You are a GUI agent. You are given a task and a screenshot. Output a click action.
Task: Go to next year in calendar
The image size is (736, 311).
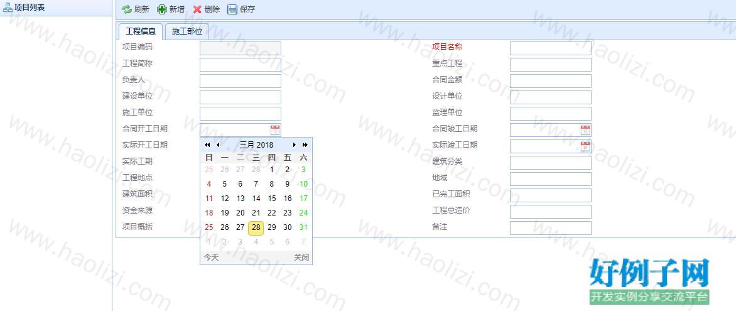tap(305, 145)
